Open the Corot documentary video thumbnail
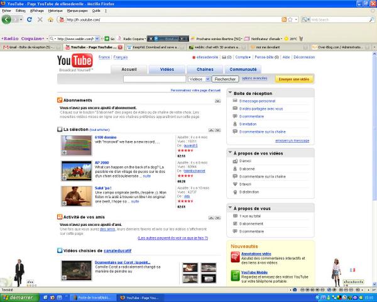The image size is (377, 302). pos(77,271)
